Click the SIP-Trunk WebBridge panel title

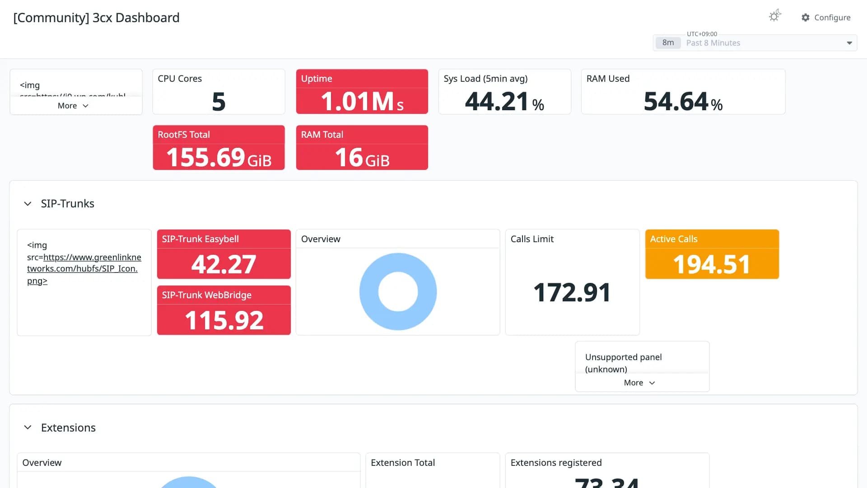207,295
